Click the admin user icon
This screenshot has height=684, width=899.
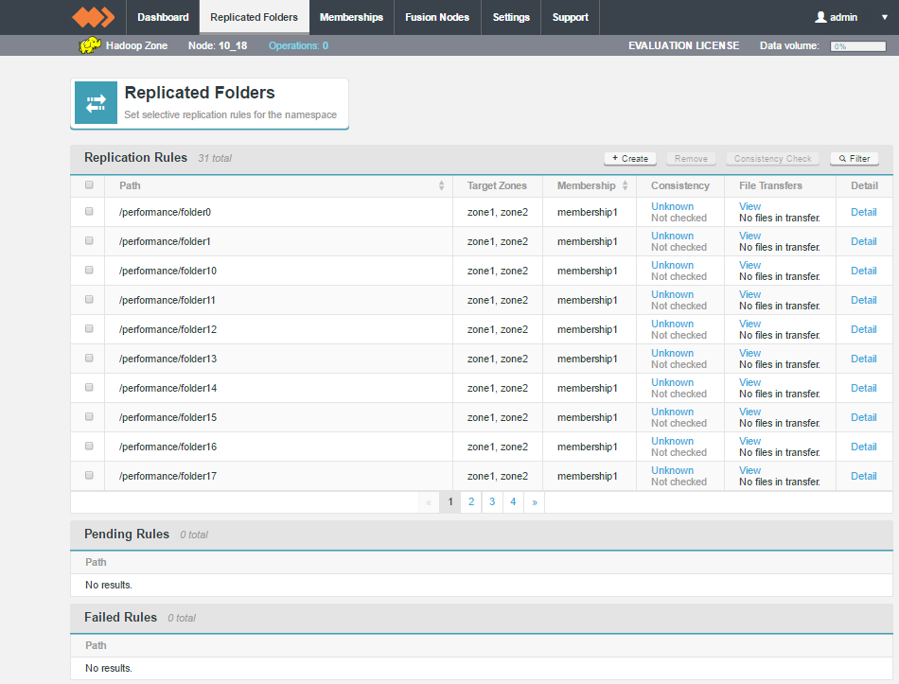(x=820, y=17)
